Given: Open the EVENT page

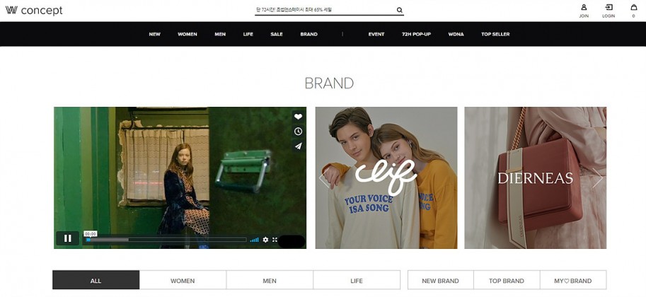Looking at the screenshot, I should point(376,34).
